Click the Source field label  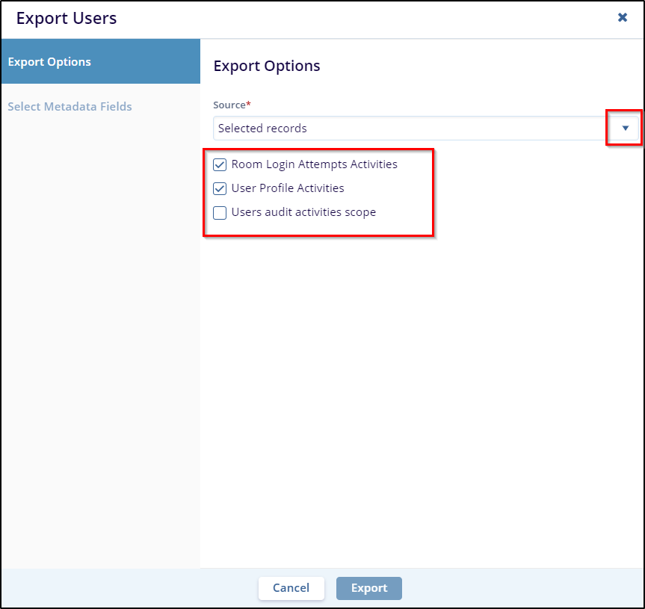229,105
